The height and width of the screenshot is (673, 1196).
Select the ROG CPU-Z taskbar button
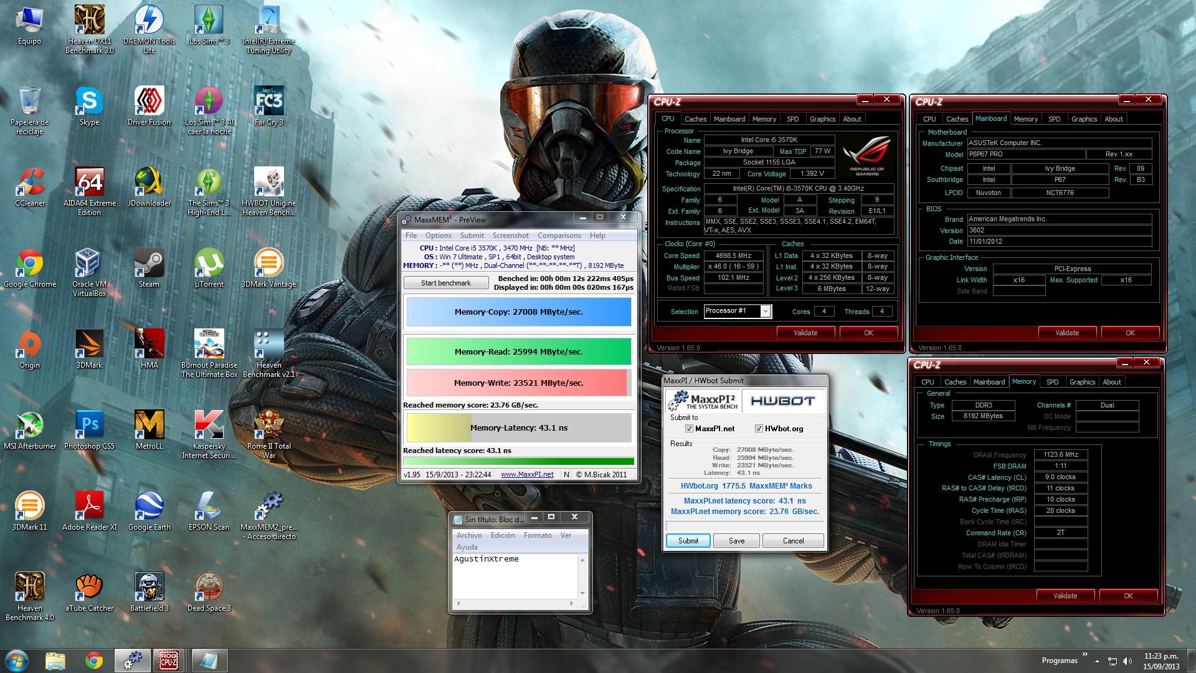pos(169,661)
